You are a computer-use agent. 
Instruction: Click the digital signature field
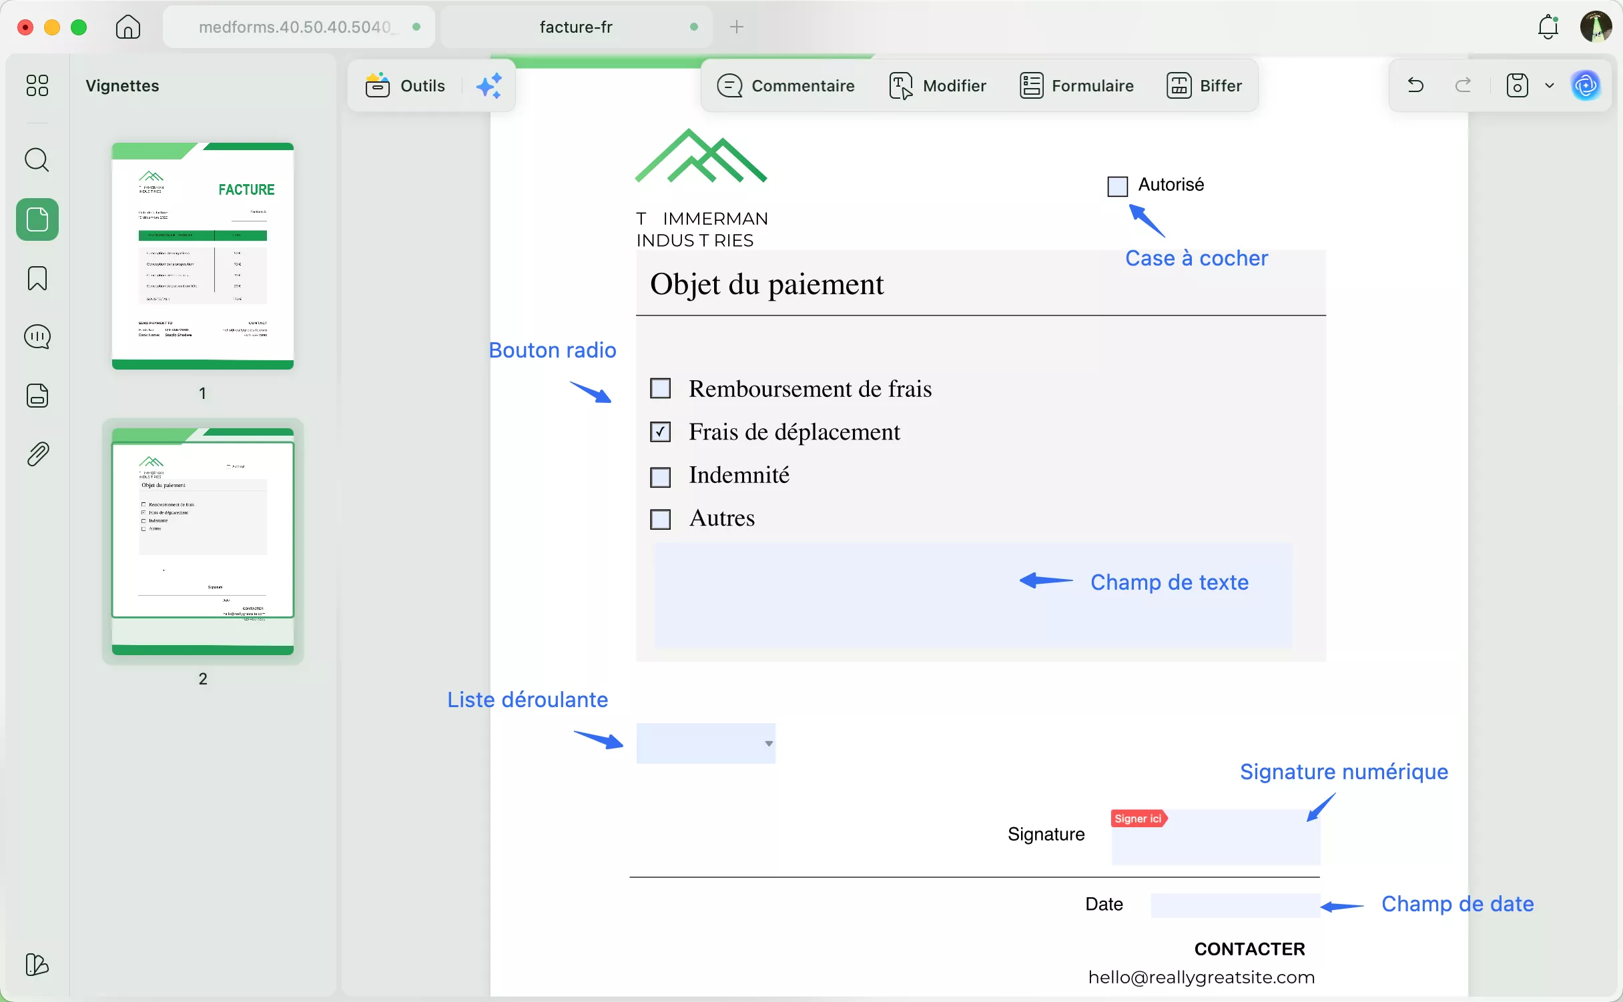(1215, 837)
